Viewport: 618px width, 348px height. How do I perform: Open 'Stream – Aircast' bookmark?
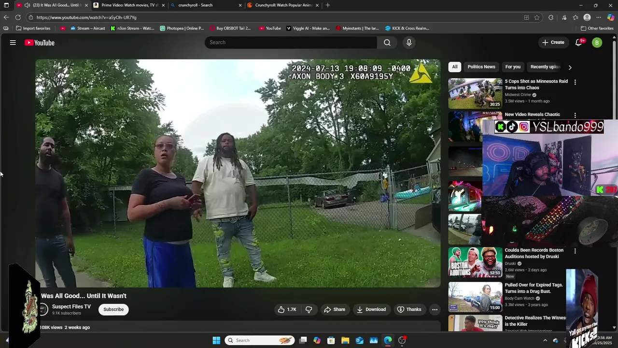tap(88, 29)
